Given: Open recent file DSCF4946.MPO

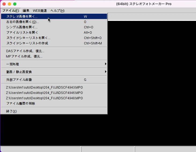Looking at the screenshot, I should tap(54, 93).
